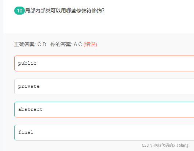Choose the abstract answer option
This screenshot has height=151, width=194.
104,109
